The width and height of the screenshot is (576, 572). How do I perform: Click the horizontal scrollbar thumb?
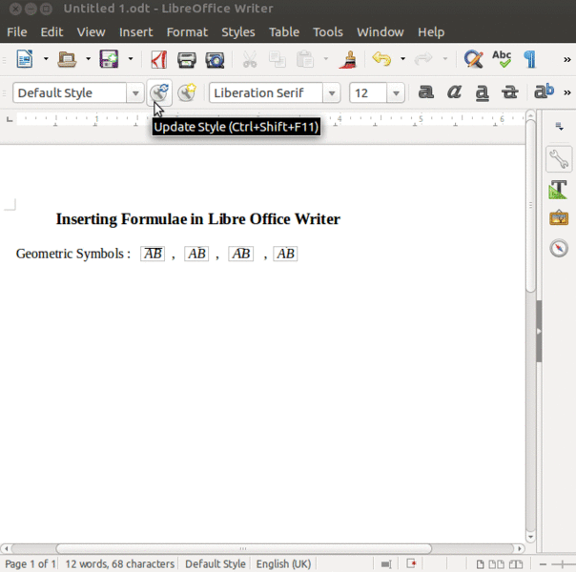tap(243, 548)
